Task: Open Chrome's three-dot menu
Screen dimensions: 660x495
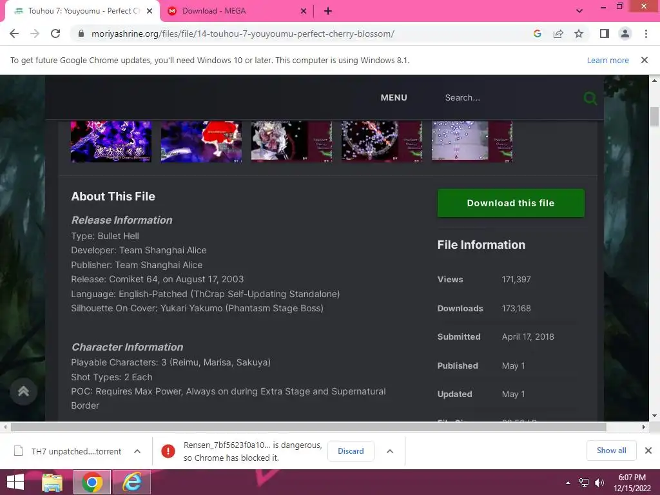Action: click(646, 34)
